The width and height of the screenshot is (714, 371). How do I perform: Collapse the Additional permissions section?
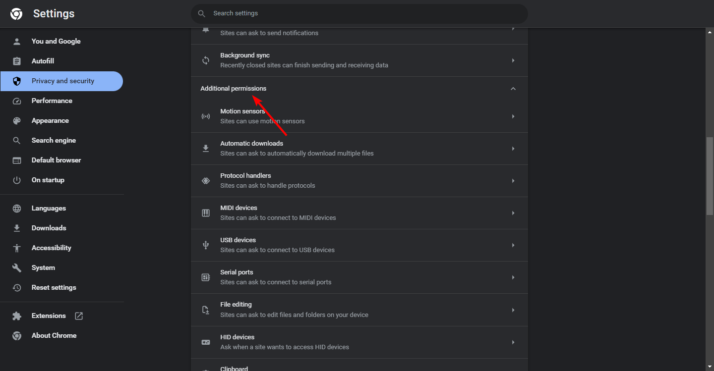pyautogui.click(x=513, y=89)
